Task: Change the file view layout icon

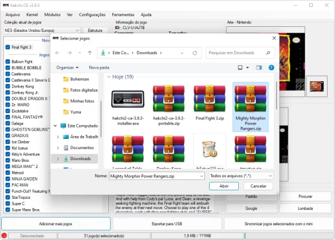Action: tap(240, 67)
